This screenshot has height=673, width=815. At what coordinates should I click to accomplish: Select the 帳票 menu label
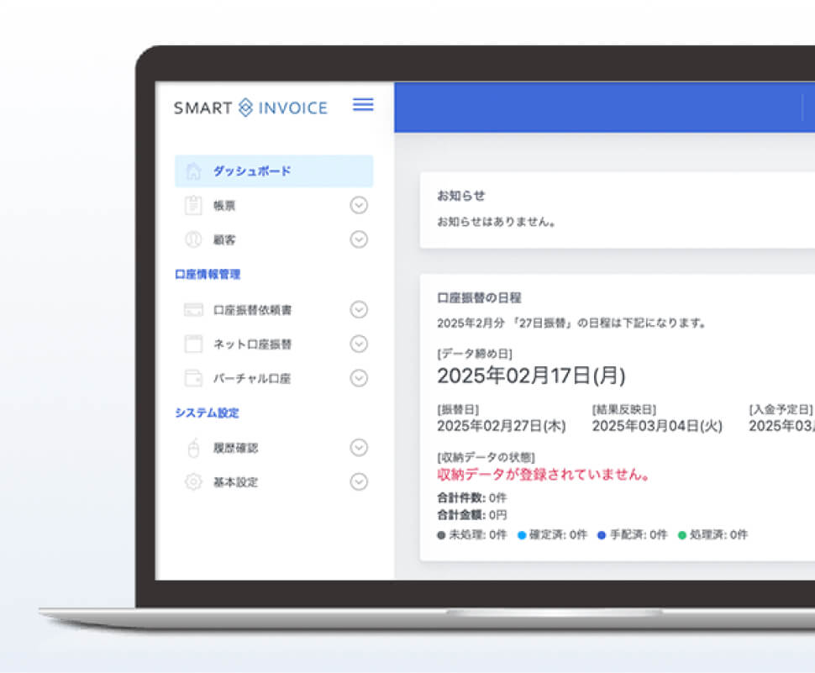tap(224, 206)
